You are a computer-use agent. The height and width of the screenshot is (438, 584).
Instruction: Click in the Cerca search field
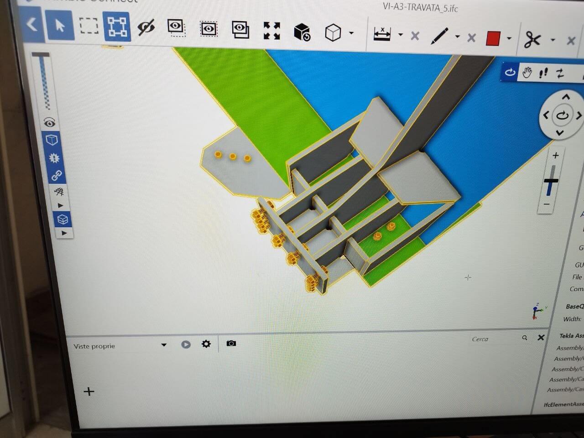tap(494, 339)
